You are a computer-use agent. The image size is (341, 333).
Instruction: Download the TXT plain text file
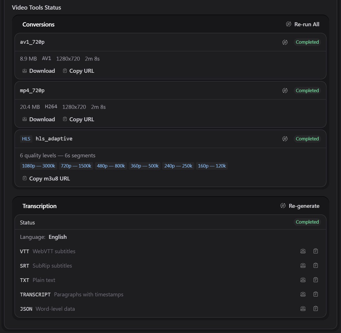point(303,280)
